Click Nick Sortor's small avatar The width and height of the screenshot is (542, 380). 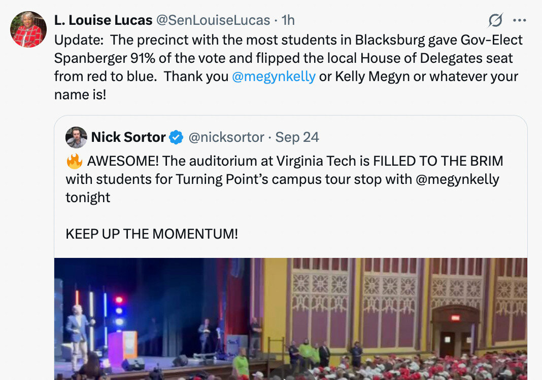click(x=76, y=137)
